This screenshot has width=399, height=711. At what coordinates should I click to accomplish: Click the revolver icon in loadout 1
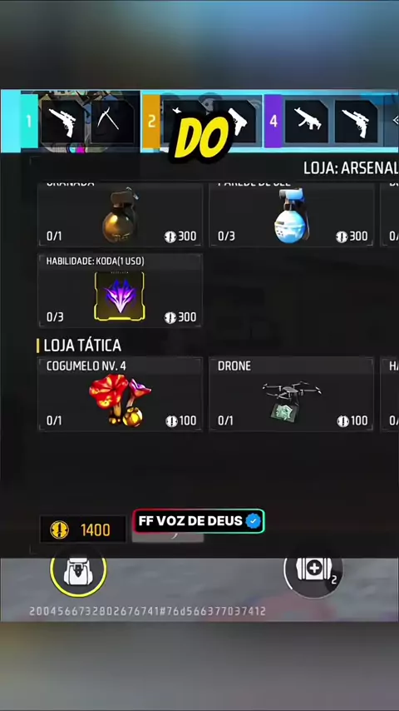coord(62,122)
